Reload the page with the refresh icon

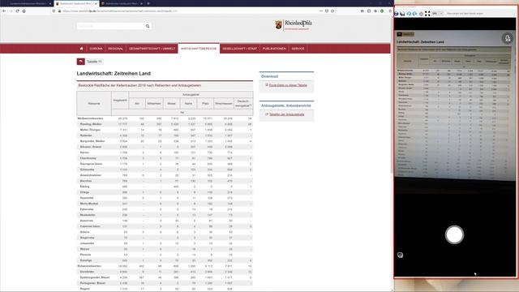pyautogui.click(x=17, y=11)
